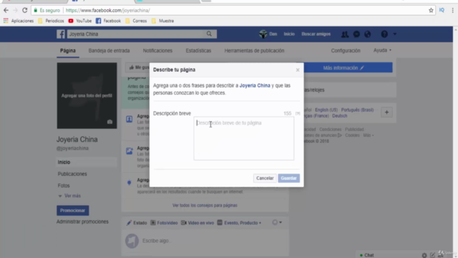The height and width of the screenshot is (258, 458).
Task: Switch language to Deutsch
Action: [339, 116]
